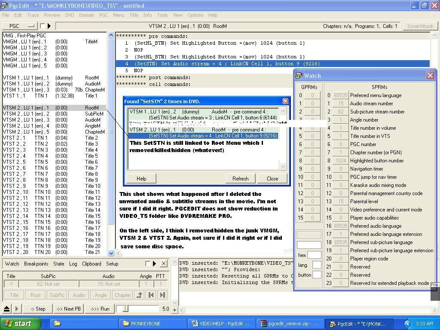Viewport: 440px width, 330px height.
Task: Open the PGC selector dropdown
Action: point(20,26)
